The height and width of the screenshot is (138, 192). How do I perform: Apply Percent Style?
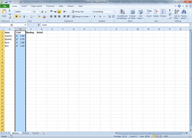click(x=100, y=16)
